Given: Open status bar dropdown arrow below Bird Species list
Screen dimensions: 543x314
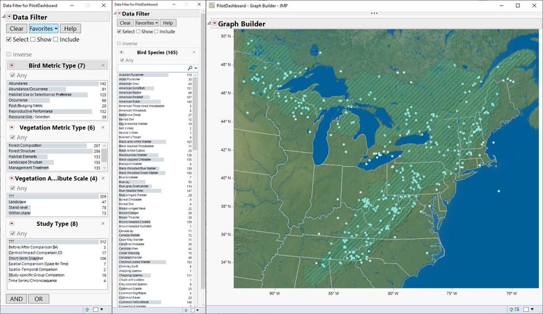Looking at the screenshot, I should coord(198,310).
